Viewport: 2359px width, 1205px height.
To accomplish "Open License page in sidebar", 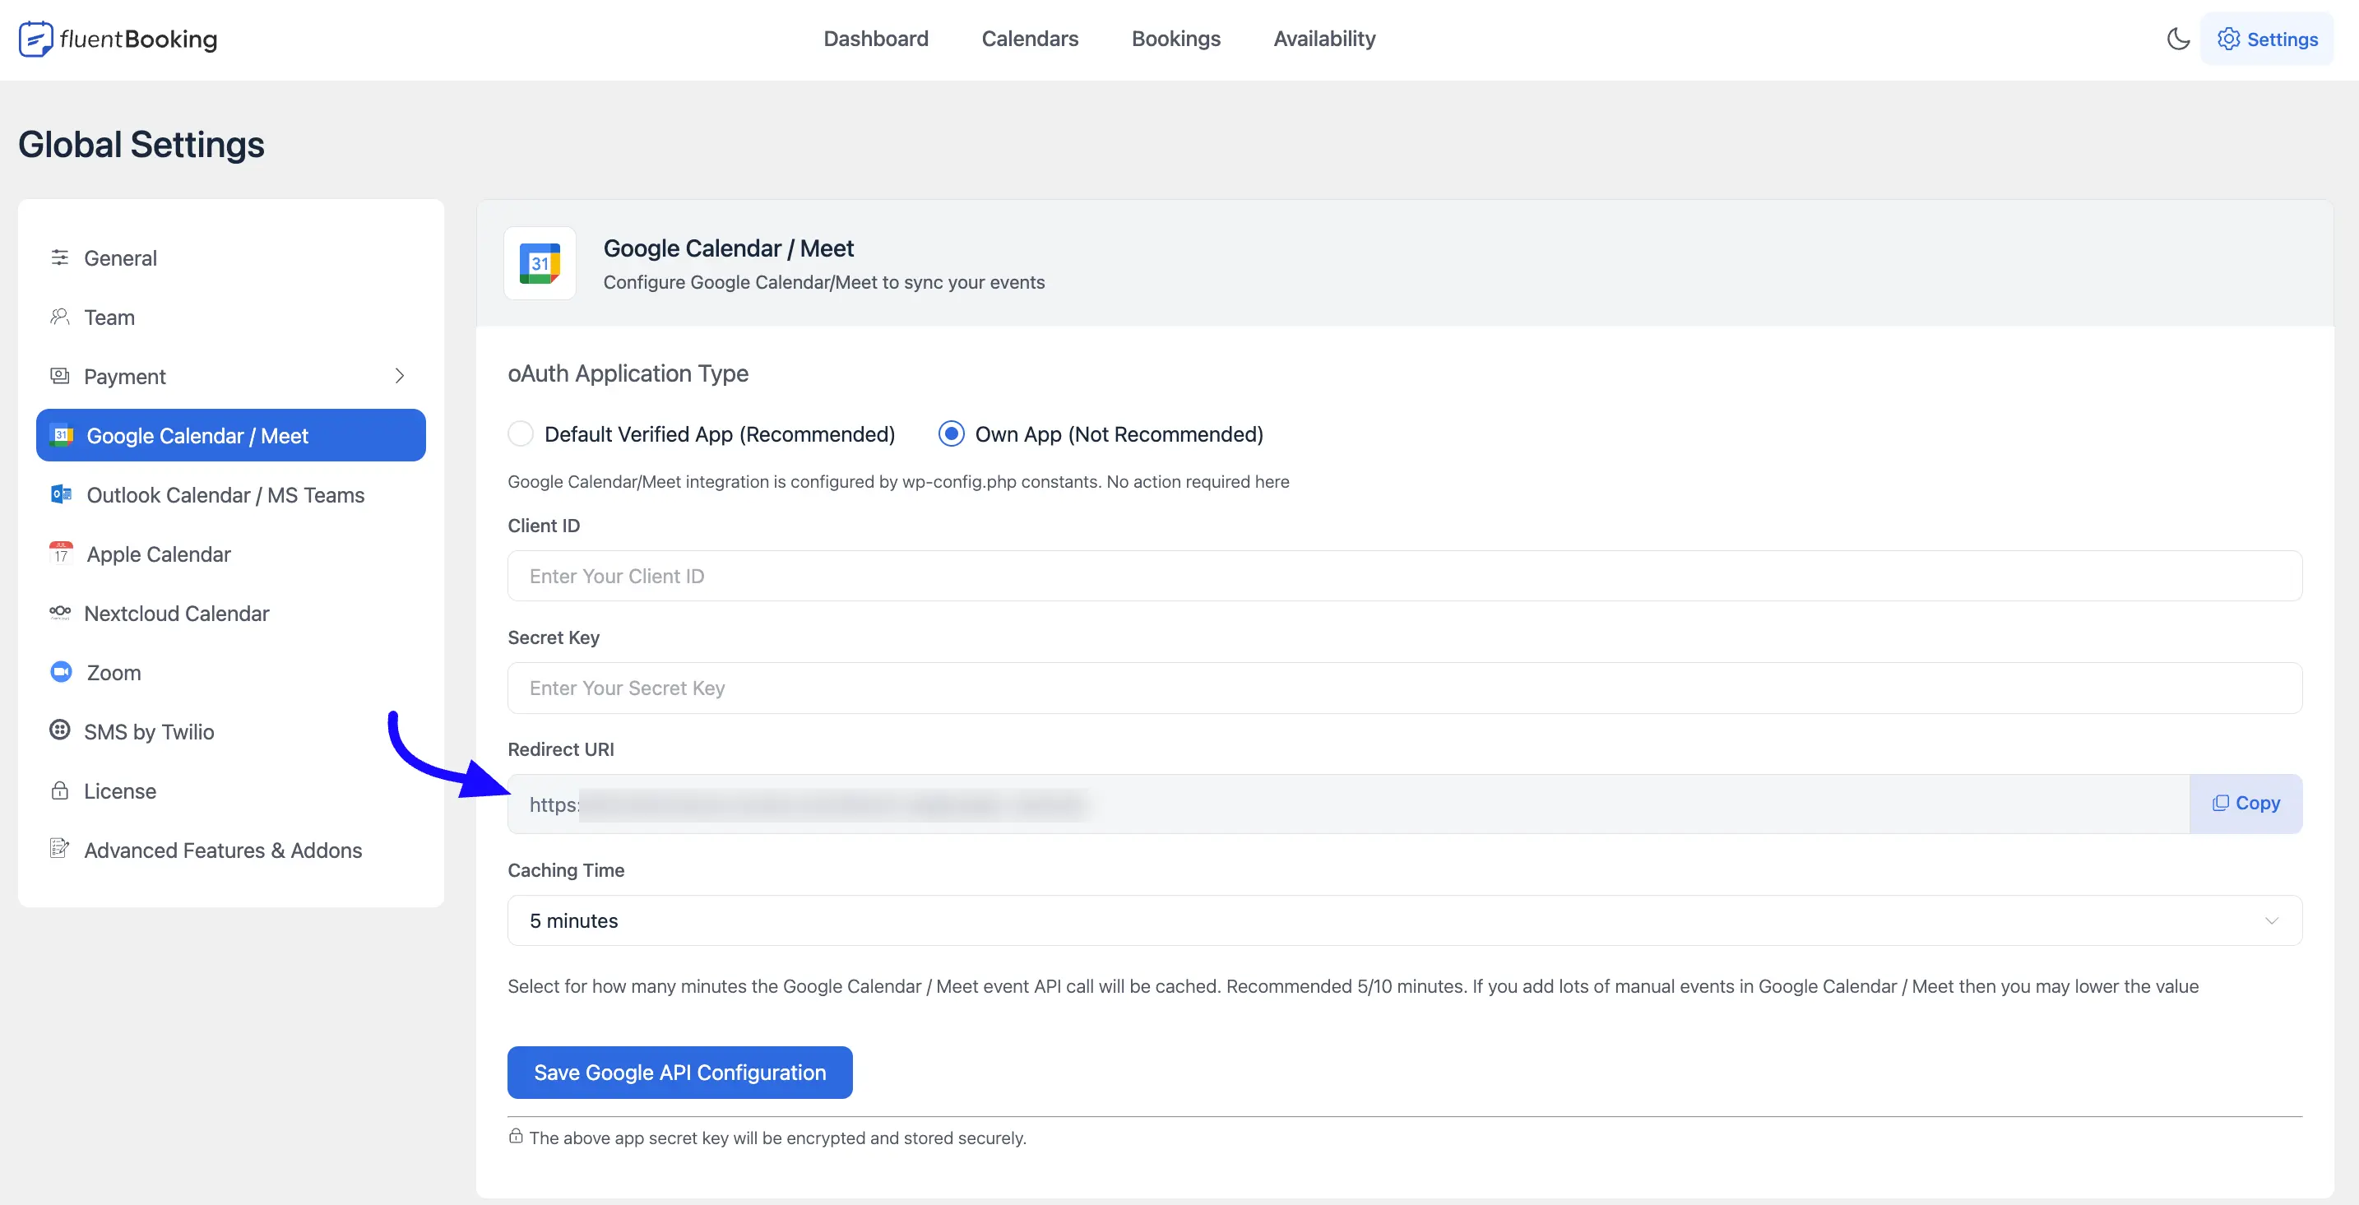I will tap(231, 790).
